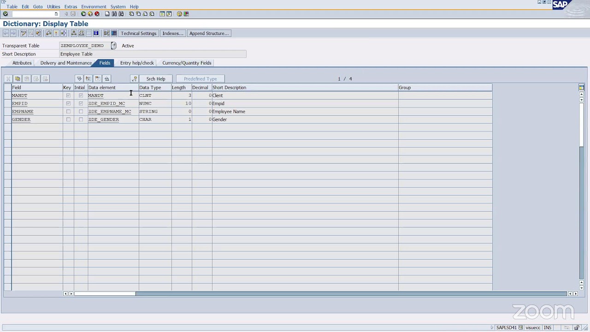Click the Print icon in standard toolbar

coord(107,14)
